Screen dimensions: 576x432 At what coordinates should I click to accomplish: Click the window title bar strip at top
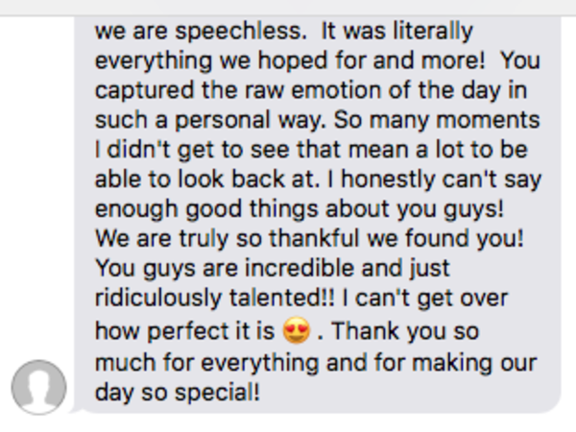[288, 8]
